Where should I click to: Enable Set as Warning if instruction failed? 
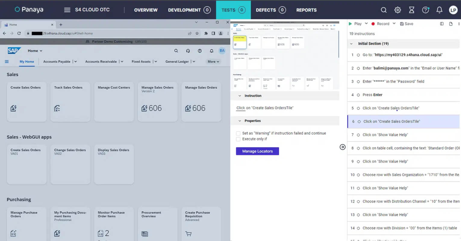tap(238, 133)
